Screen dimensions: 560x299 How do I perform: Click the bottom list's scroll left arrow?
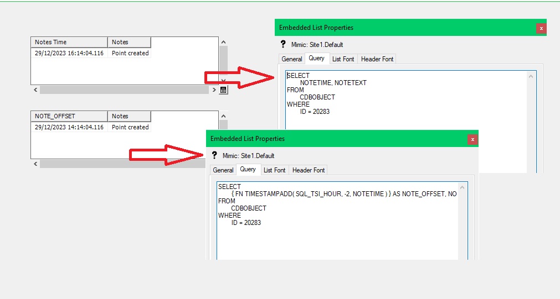[35, 164]
